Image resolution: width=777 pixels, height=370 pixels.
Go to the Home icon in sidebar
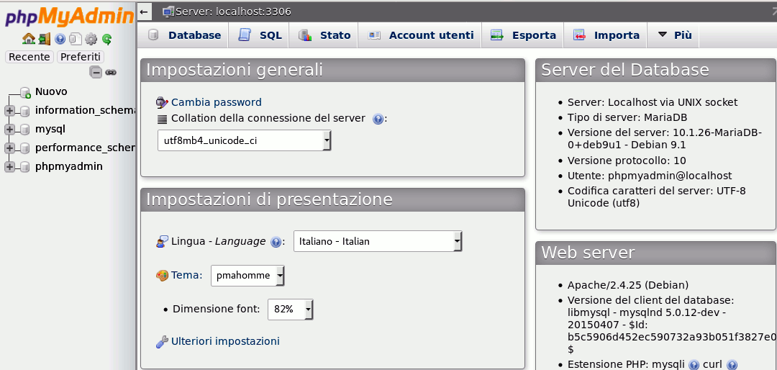[x=29, y=39]
